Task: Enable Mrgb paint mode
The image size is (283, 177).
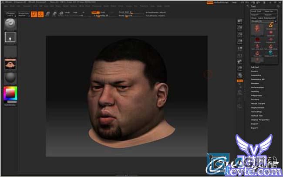Action: point(67,13)
